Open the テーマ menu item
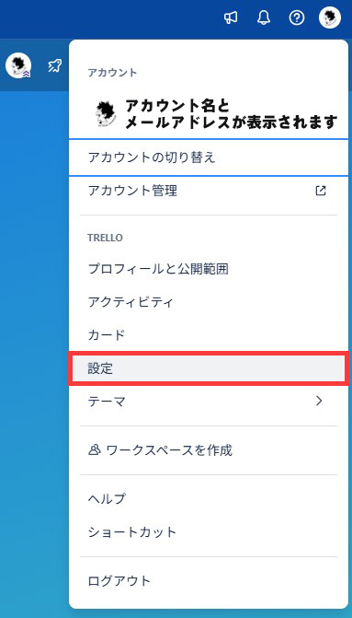The image size is (352, 618). tap(209, 402)
